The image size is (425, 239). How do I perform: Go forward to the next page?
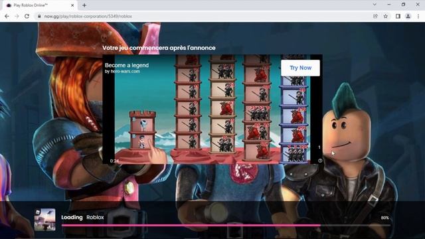[17, 16]
